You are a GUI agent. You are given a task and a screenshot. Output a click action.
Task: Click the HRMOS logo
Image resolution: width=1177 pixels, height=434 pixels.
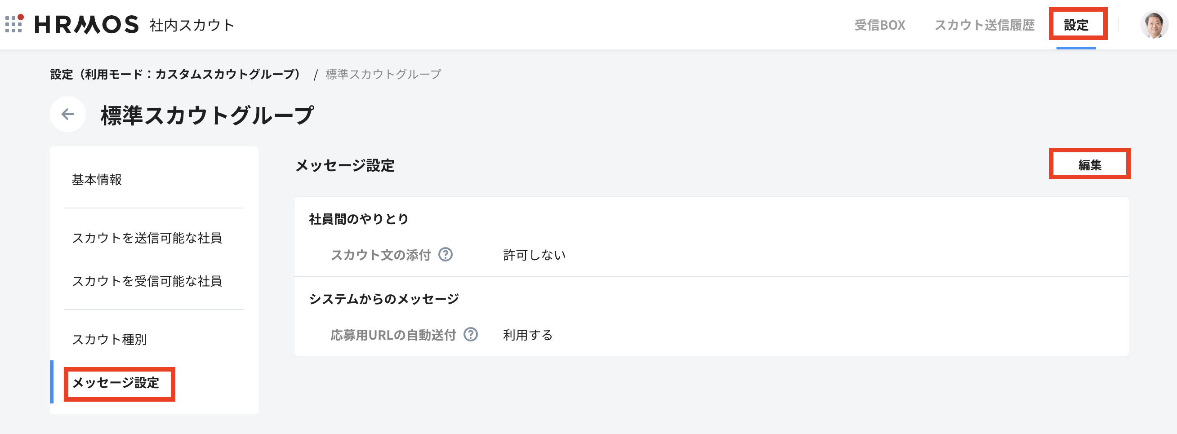coord(86,25)
